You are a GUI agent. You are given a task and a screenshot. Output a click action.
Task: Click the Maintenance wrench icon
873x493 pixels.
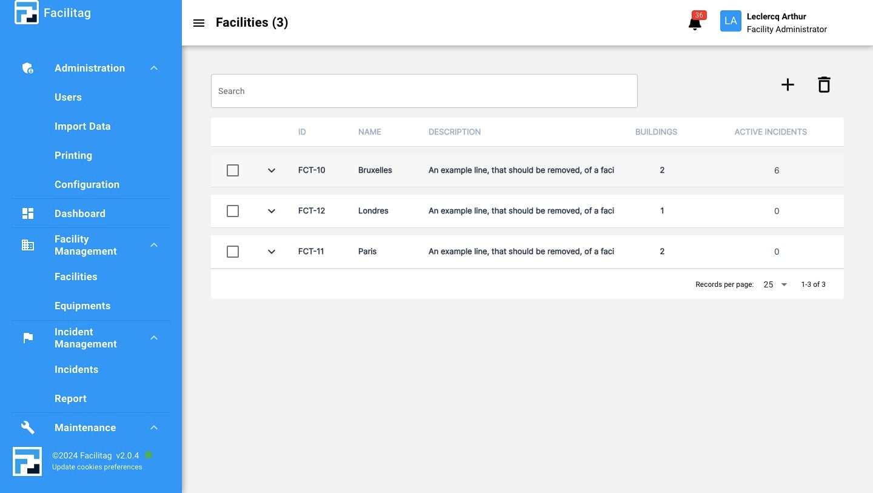coord(28,428)
